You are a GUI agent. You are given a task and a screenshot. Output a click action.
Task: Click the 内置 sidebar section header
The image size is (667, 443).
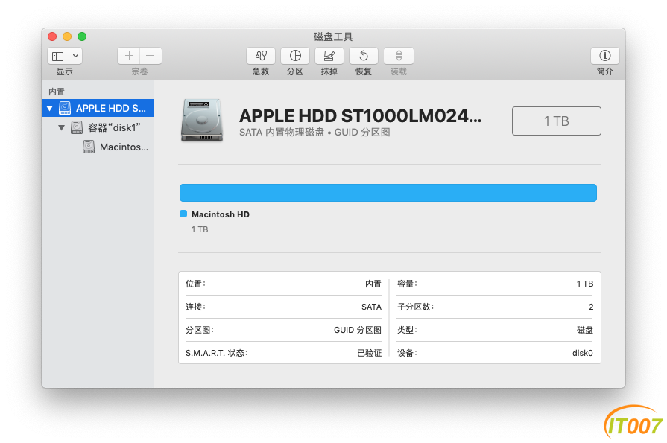[x=57, y=92]
